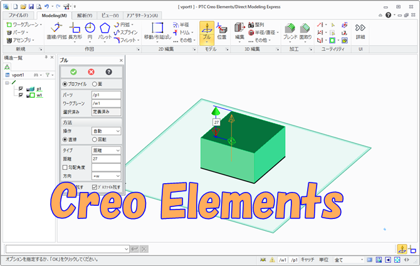Click the warning triangle in status bar
This screenshot has width=420, height=266.
272,260
